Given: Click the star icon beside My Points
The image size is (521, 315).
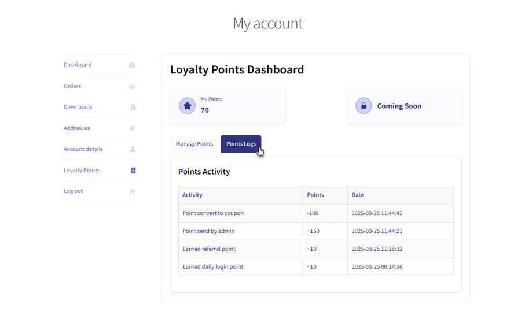Looking at the screenshot, I should [x=188, y=106].
